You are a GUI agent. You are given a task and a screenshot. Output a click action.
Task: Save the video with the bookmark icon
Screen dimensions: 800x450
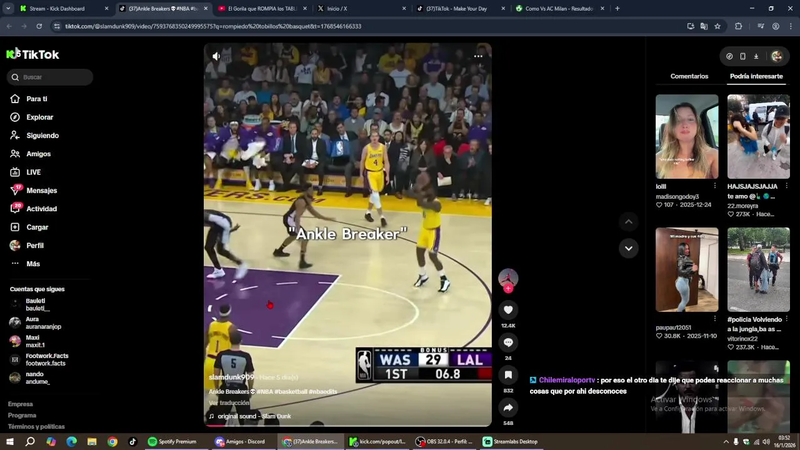point(508,375)
